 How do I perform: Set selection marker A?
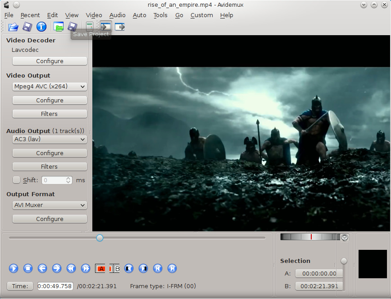pos(100,268)
